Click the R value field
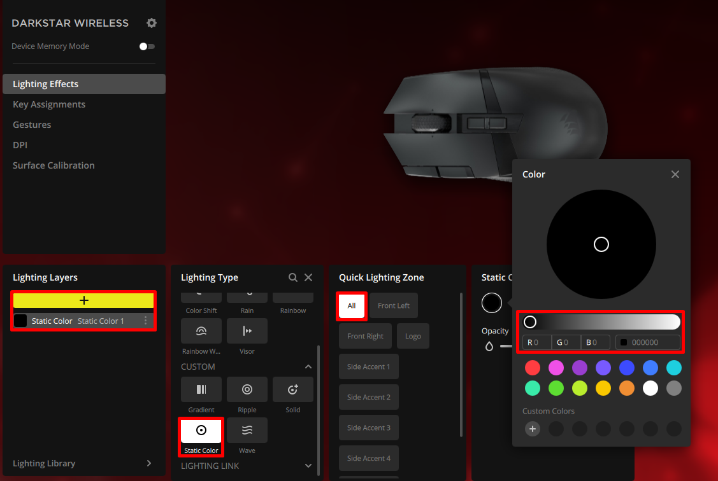 click(x=536, y=342)
